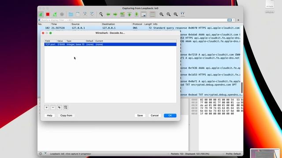Click the reload capture file icon
This screenshot has height=158, width=282.
(x=92, y=14)
